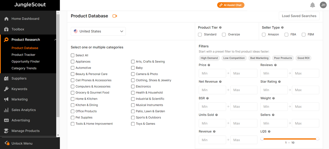This screenshot has width=329, height=149.
Task: Click the Unlock Menu lock icon
Action: pyautogui.click(x=7, y=143)
